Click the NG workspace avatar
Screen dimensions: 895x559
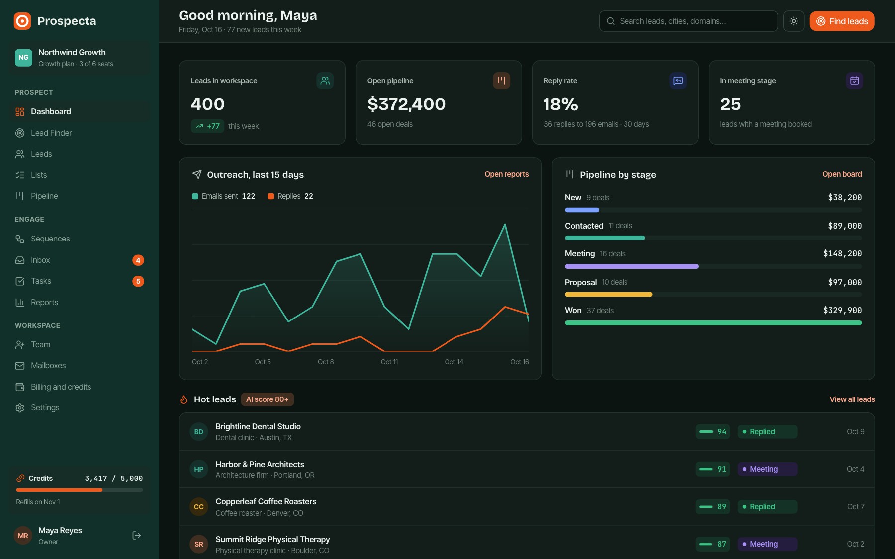(23, 58)
